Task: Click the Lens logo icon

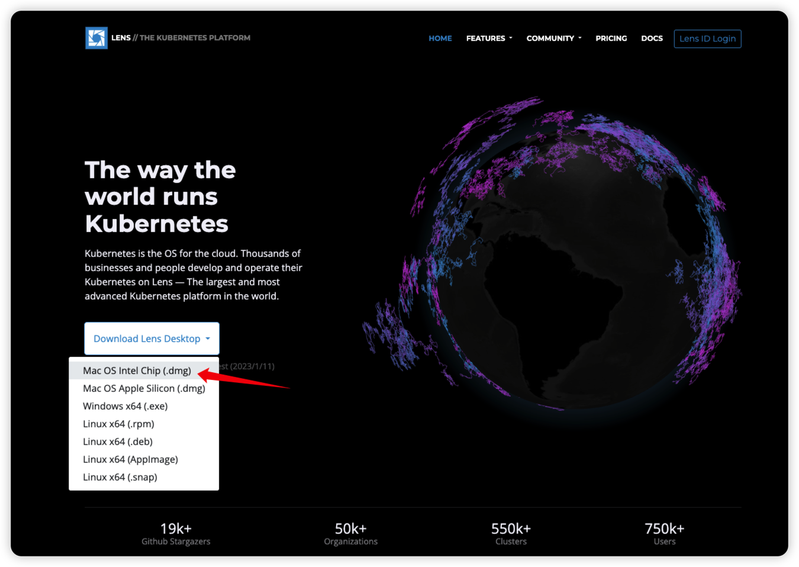Action: point(96,38)
